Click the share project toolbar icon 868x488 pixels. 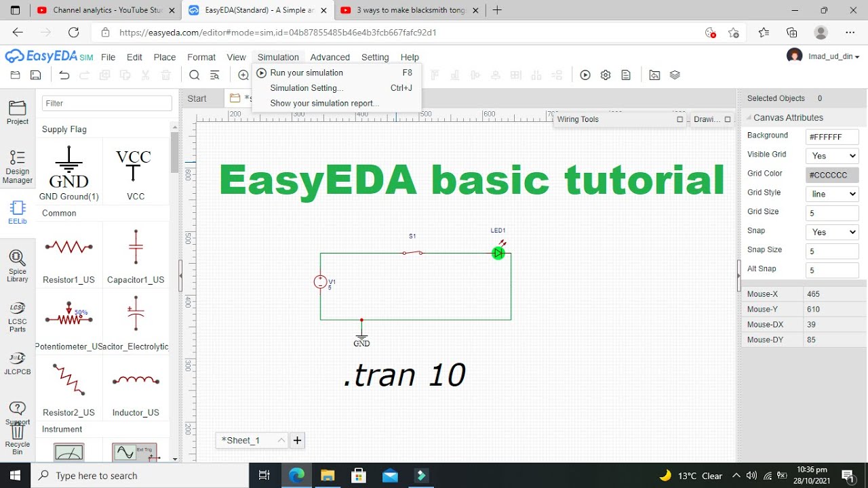point(654,75)
